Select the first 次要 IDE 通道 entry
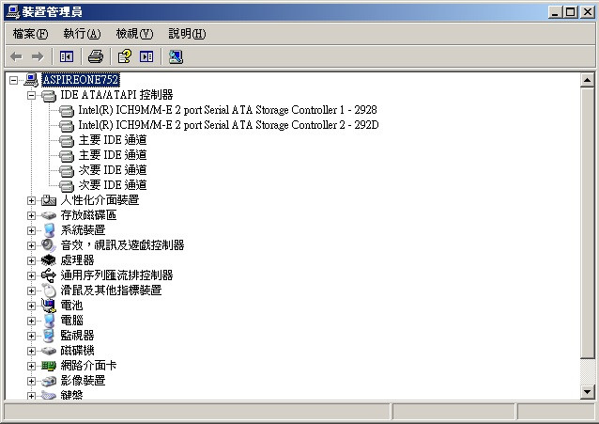599x424 pixels. [x=113, y=169]
